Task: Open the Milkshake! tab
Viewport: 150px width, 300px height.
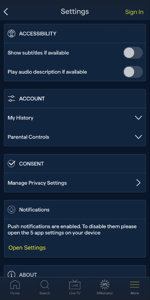Action: tap(105, 287)
